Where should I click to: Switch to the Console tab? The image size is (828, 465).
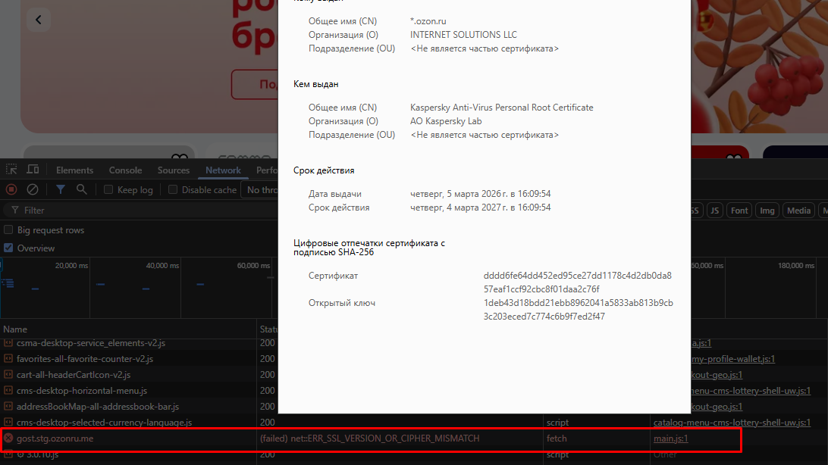click(125, 170)
